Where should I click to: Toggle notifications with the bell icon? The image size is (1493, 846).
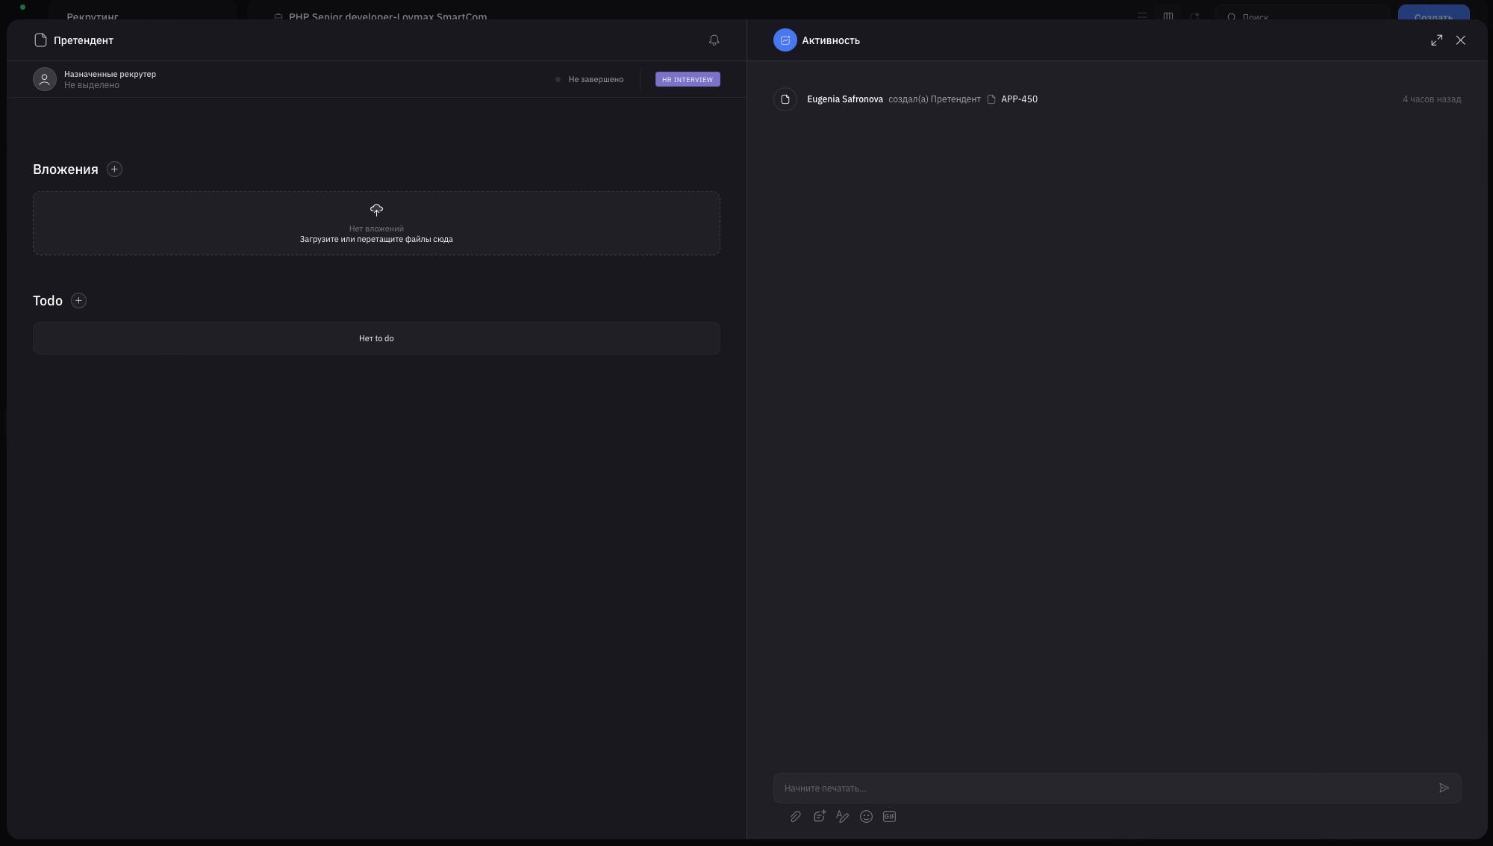pos(713,40)
